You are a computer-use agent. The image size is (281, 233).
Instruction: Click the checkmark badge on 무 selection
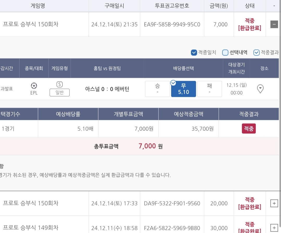(173, 83)
